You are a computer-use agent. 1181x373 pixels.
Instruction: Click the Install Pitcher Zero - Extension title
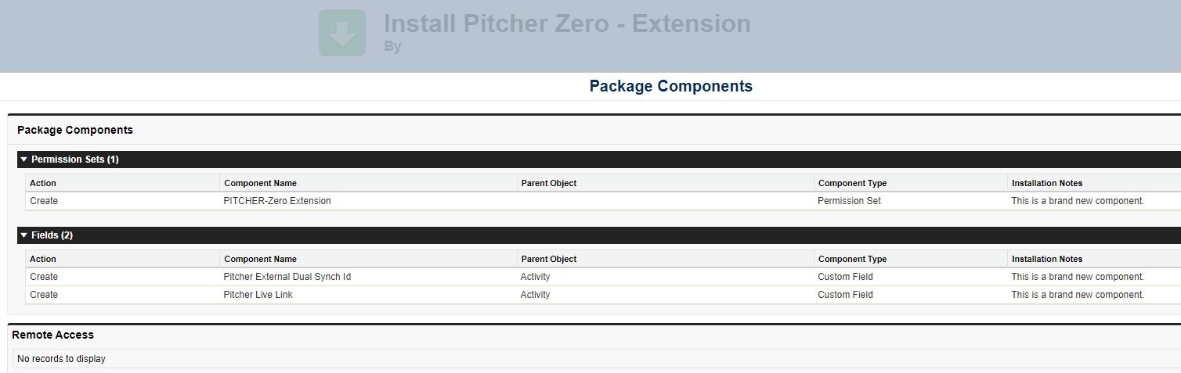click(567, 23)
